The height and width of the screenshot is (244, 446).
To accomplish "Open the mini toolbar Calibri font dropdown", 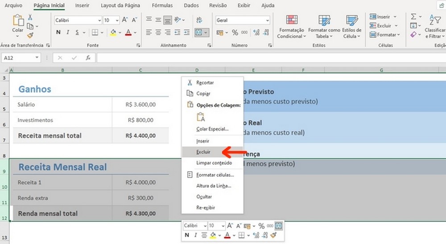I will [205, 226].
